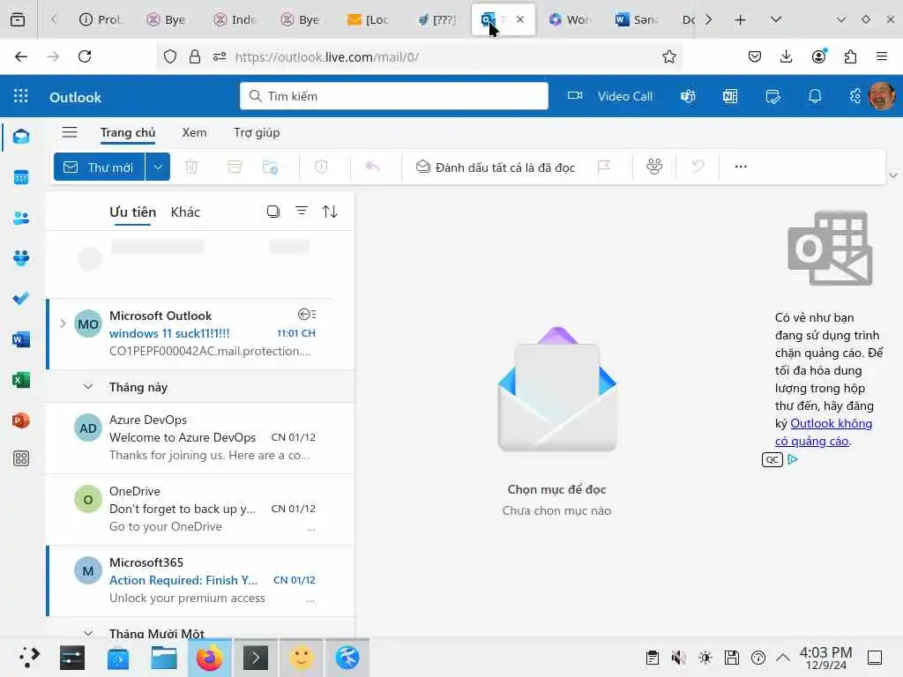Open the Calendar icon in left rail

21,177
